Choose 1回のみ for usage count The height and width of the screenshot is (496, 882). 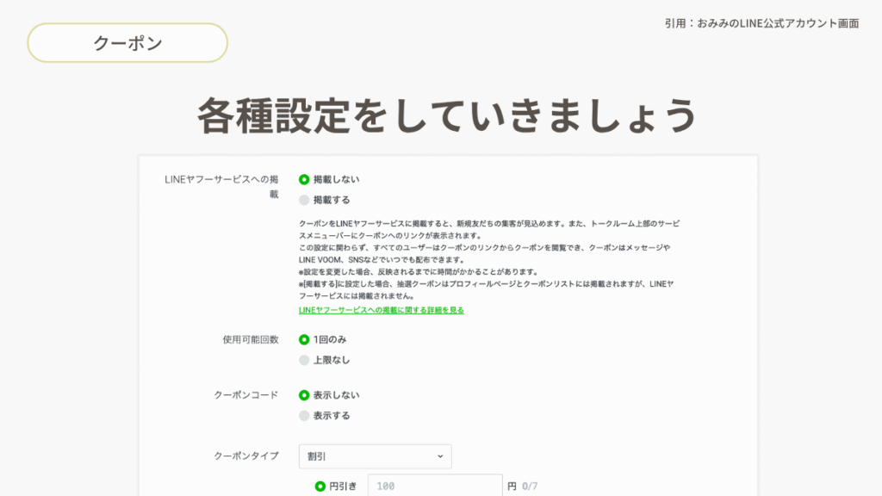[x=304, y=339]
